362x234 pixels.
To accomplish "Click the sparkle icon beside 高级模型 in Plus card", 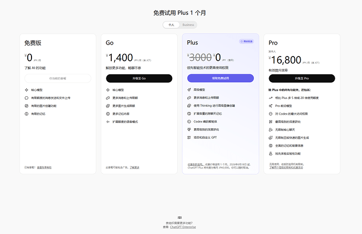I will click(x=189, y=90).
